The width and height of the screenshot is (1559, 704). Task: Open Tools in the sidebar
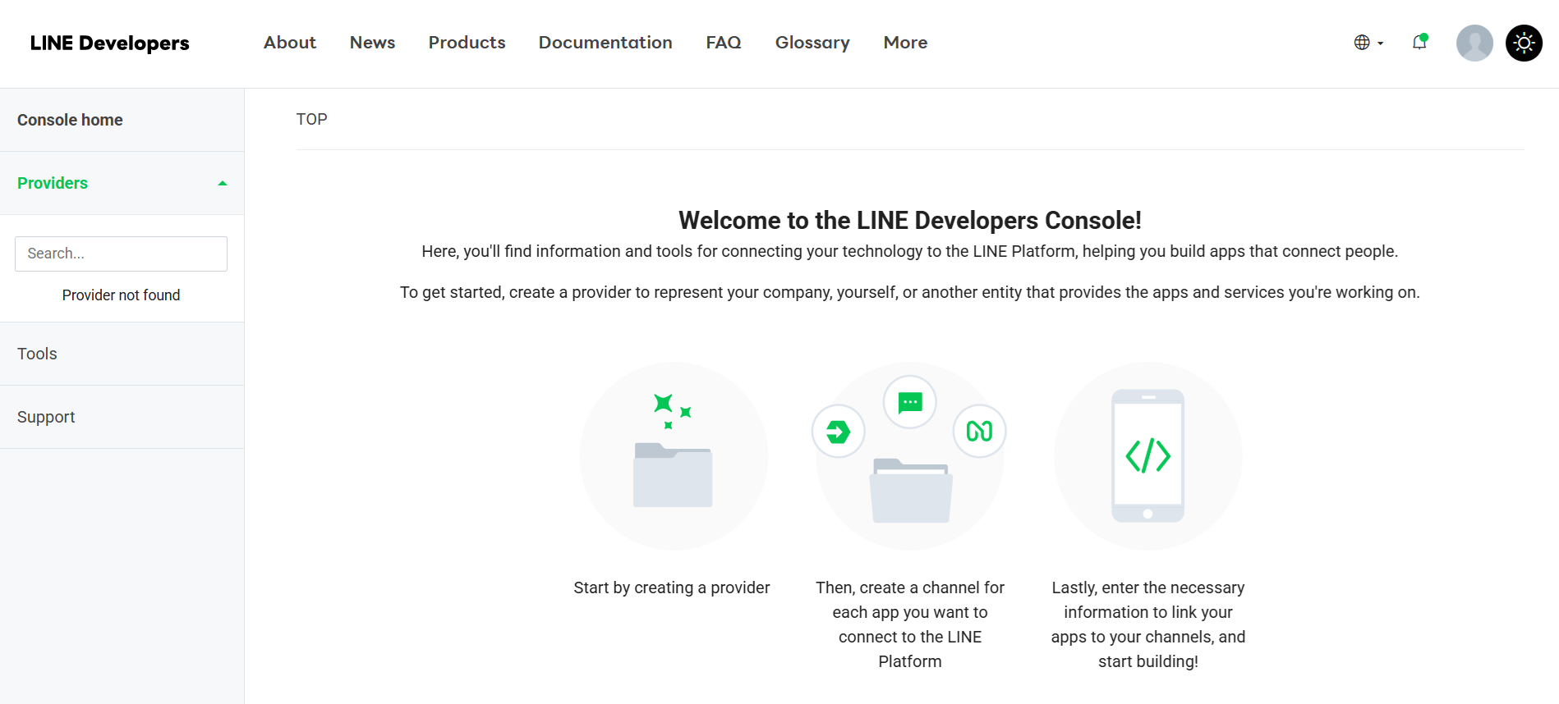click(37, 354)
